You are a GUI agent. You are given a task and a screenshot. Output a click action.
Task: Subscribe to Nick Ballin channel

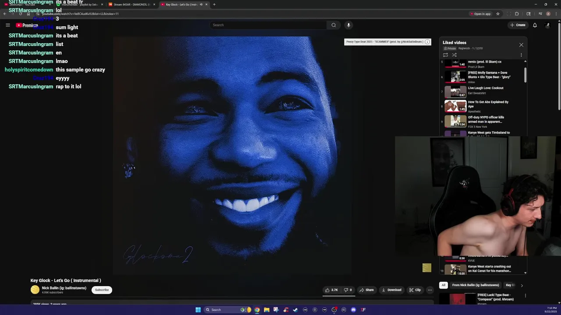[x=102, y=290]
